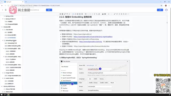The height and width of the screenshot is (96, 171).
Task: Open outline item 2.4.1 under Audio Models
Action: 9,81
